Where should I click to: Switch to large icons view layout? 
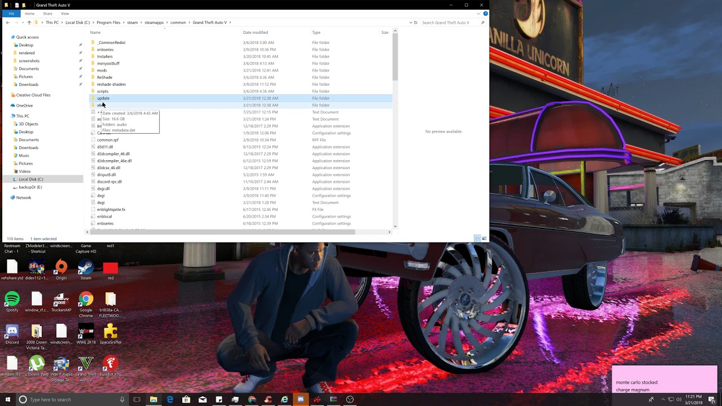click(484, 239)
